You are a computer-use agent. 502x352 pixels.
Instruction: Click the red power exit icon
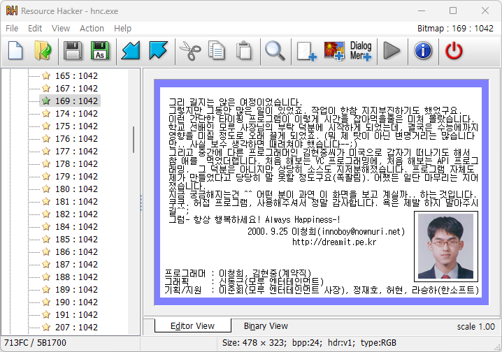454,51
